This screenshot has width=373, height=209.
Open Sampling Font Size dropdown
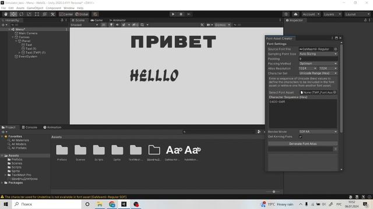tap(318, 54)
